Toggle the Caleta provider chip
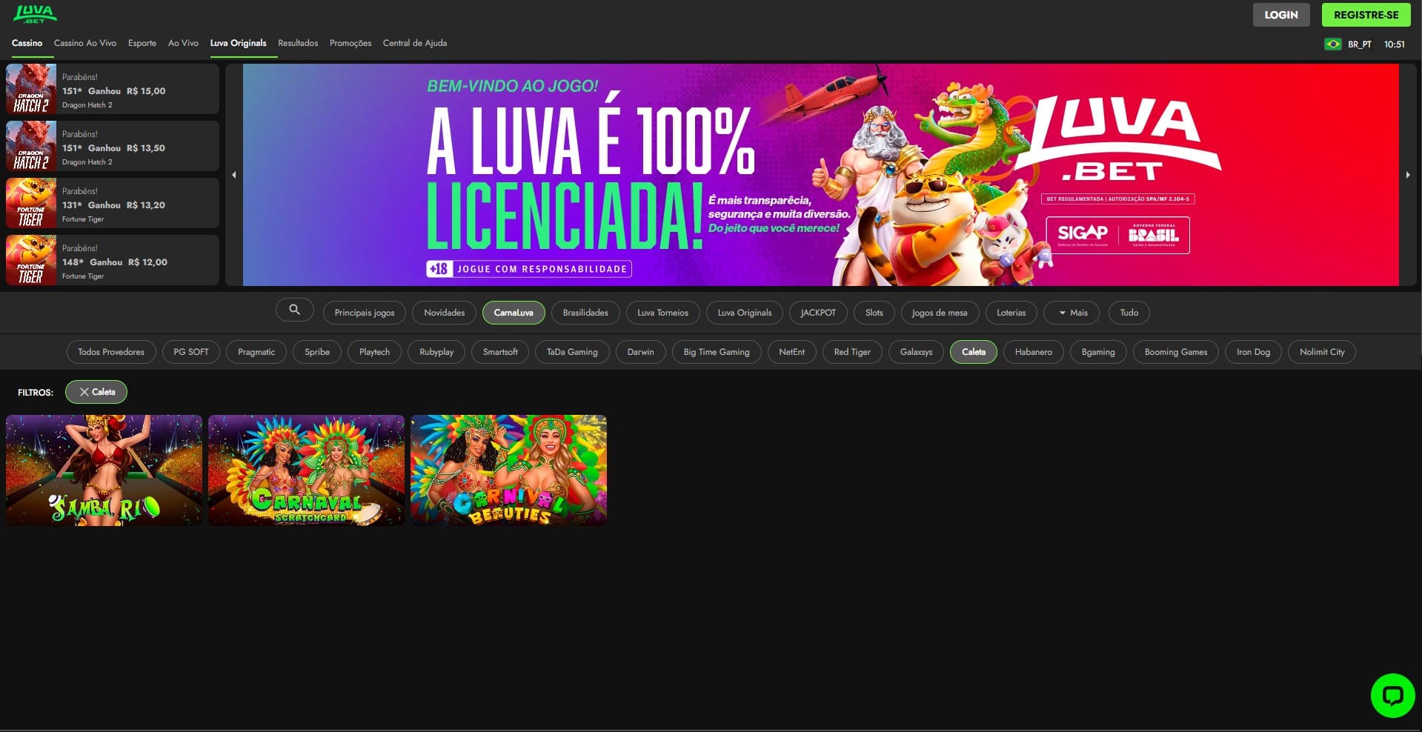 974,352
